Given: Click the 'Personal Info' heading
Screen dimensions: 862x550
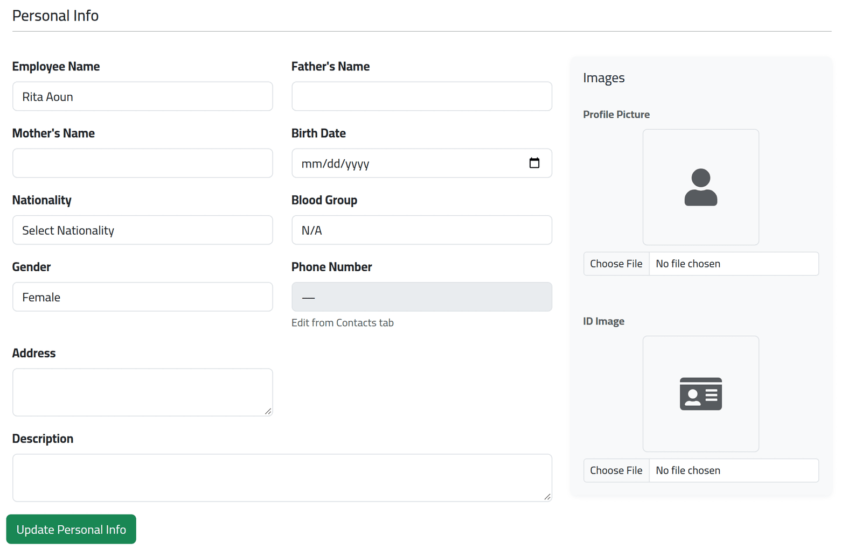Looking at the screenshot, I should pos(55,16).
